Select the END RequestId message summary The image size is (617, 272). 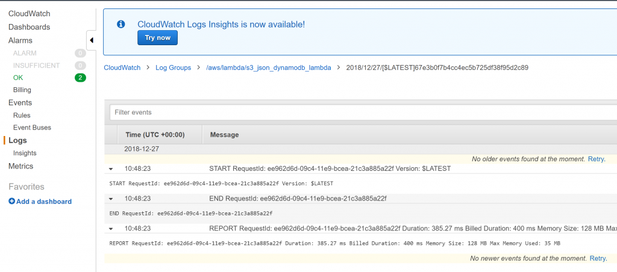pyautogui.click(x=298, y=199)
